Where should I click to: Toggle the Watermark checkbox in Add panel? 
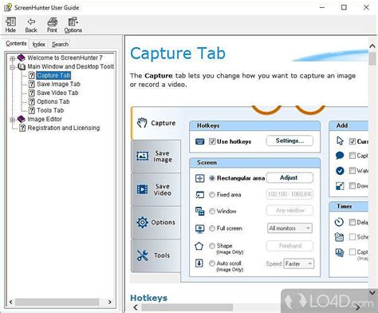[352, 171]
